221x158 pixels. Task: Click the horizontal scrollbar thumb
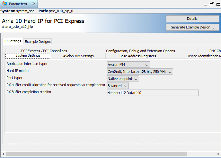coord(97,154)
